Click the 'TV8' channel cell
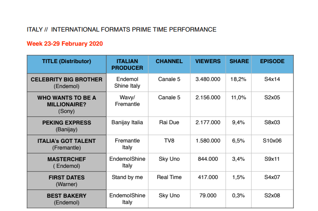 tap(169, 144)
